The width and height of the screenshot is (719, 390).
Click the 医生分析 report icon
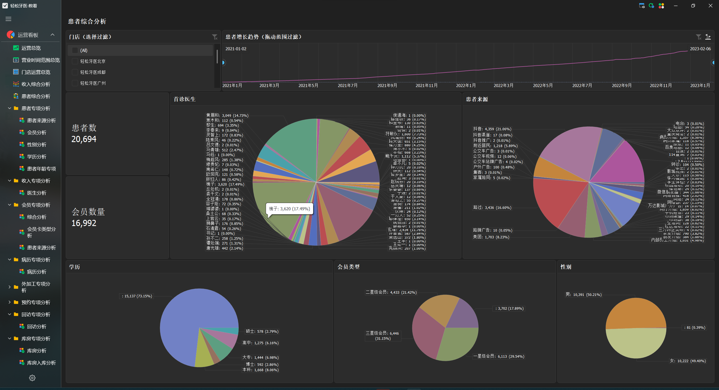click(22, 193)
